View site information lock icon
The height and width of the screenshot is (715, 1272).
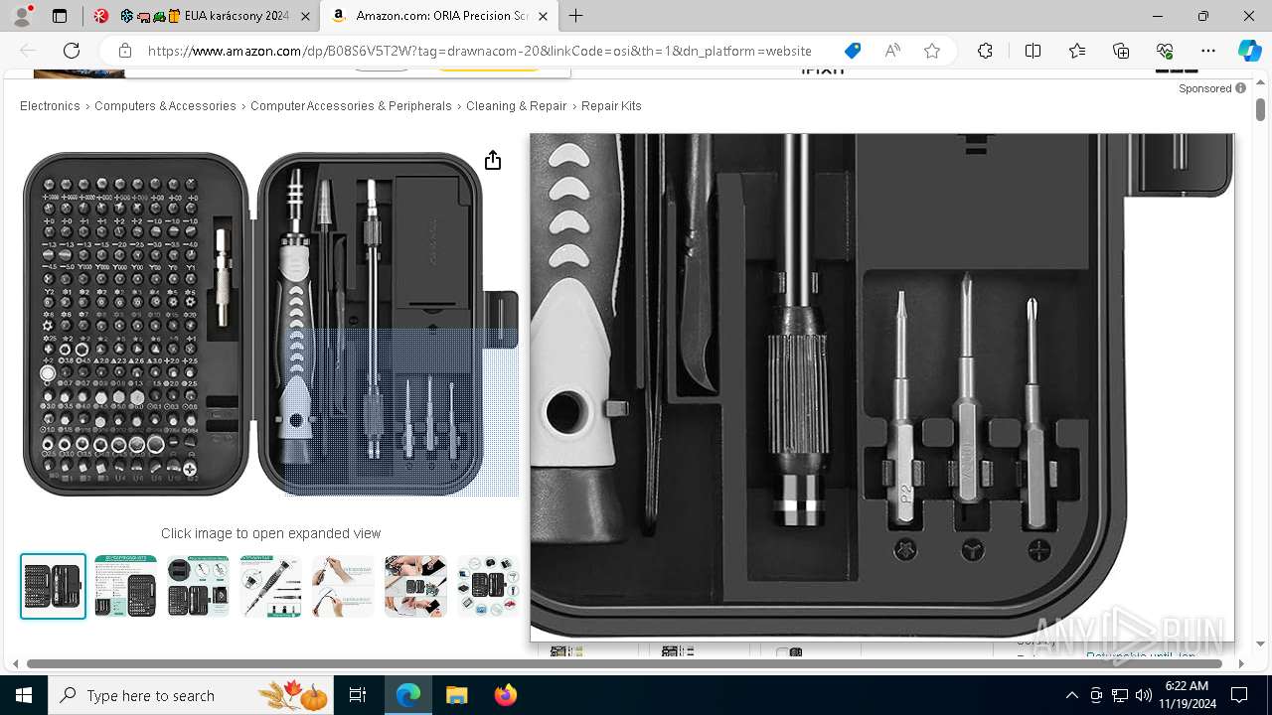[125, 51]
